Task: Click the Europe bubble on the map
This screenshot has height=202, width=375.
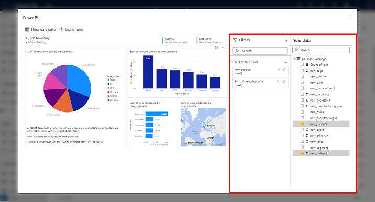Action: (x=204, y=127)
